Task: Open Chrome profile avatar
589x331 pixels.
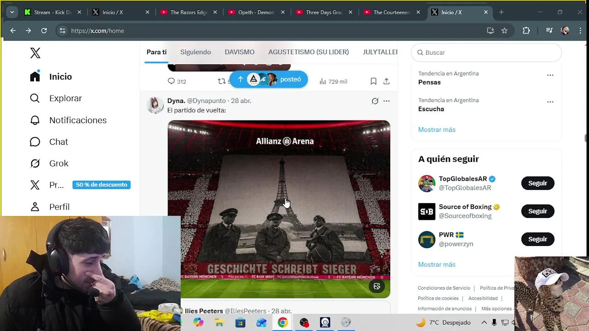Action: tap(565, 31)
